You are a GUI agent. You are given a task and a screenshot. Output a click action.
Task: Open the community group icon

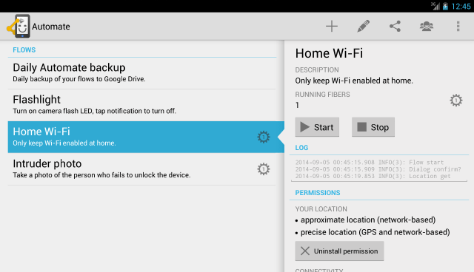pos(427,26)
